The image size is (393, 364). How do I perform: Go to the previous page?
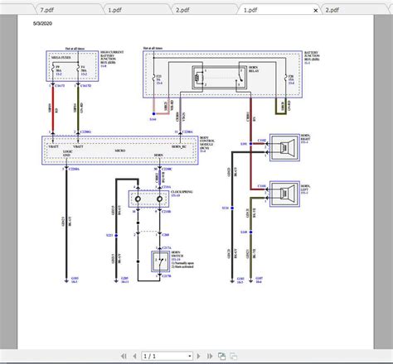coord(134,357)
